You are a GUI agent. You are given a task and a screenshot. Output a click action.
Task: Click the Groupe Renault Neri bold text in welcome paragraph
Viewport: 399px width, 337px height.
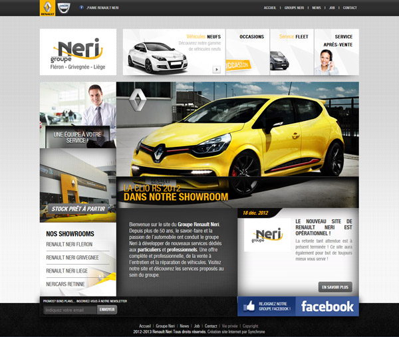click(198, 225)
